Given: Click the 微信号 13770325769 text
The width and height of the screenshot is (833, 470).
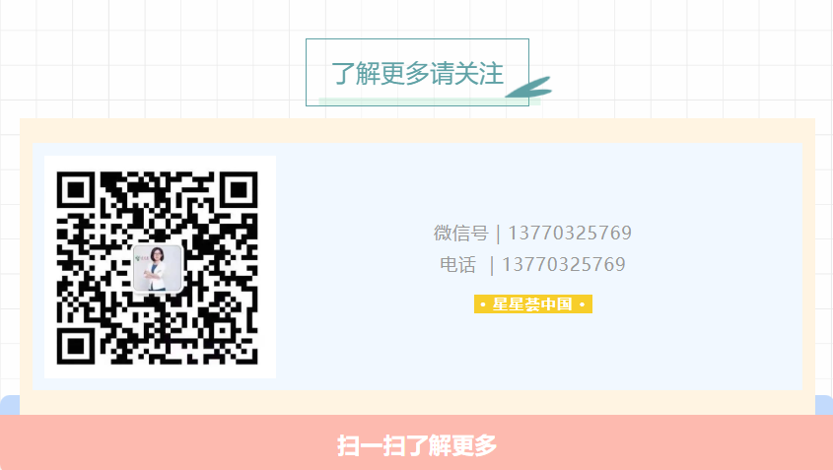Looking at the screenshot, I should pos(532,233).
